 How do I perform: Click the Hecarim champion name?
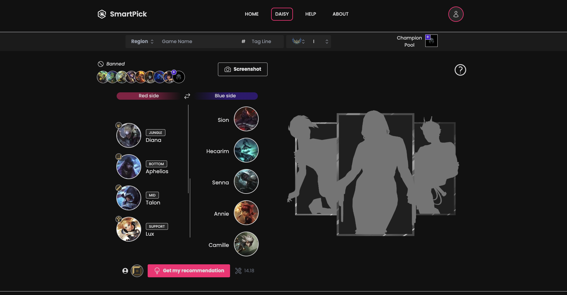(x=218, y=151)
